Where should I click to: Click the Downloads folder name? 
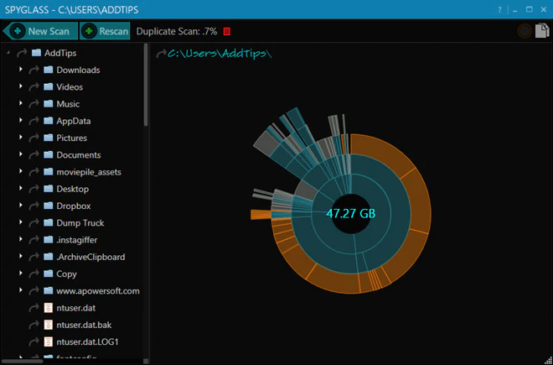[x=78, y=70]
